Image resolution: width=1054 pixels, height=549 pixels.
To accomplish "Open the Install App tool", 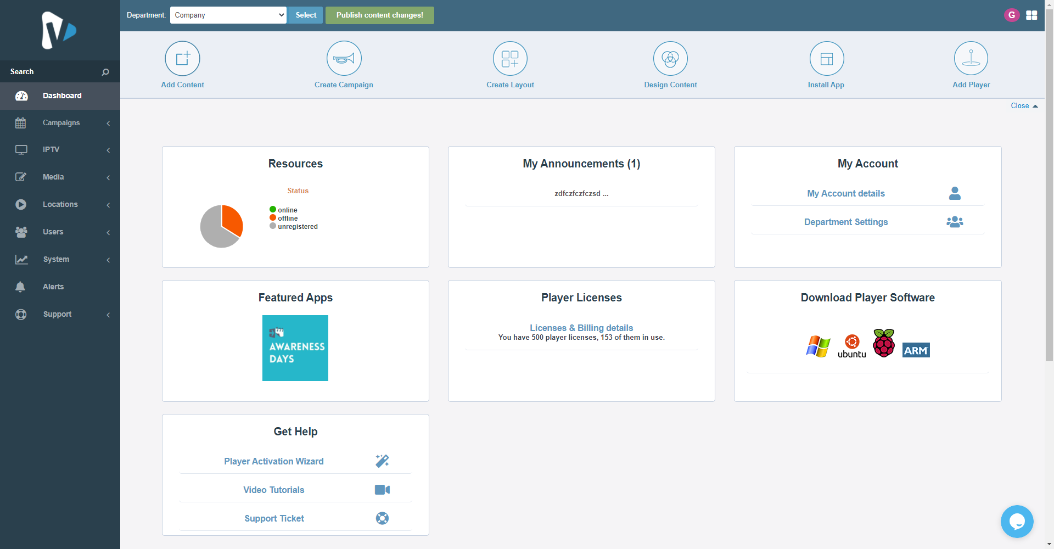I will [x=826, y=64].
